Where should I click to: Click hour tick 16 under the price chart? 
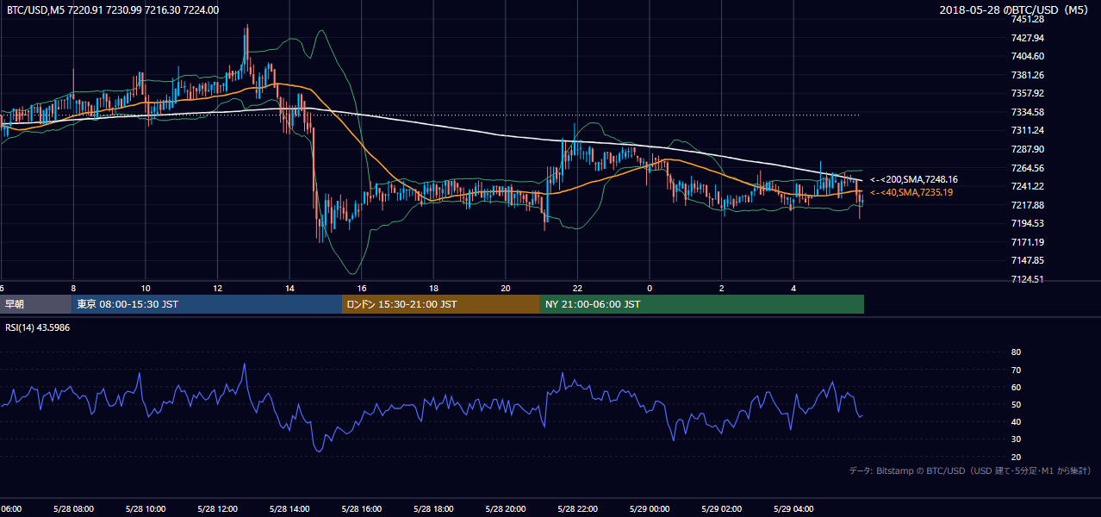click(x=362, y=289)
